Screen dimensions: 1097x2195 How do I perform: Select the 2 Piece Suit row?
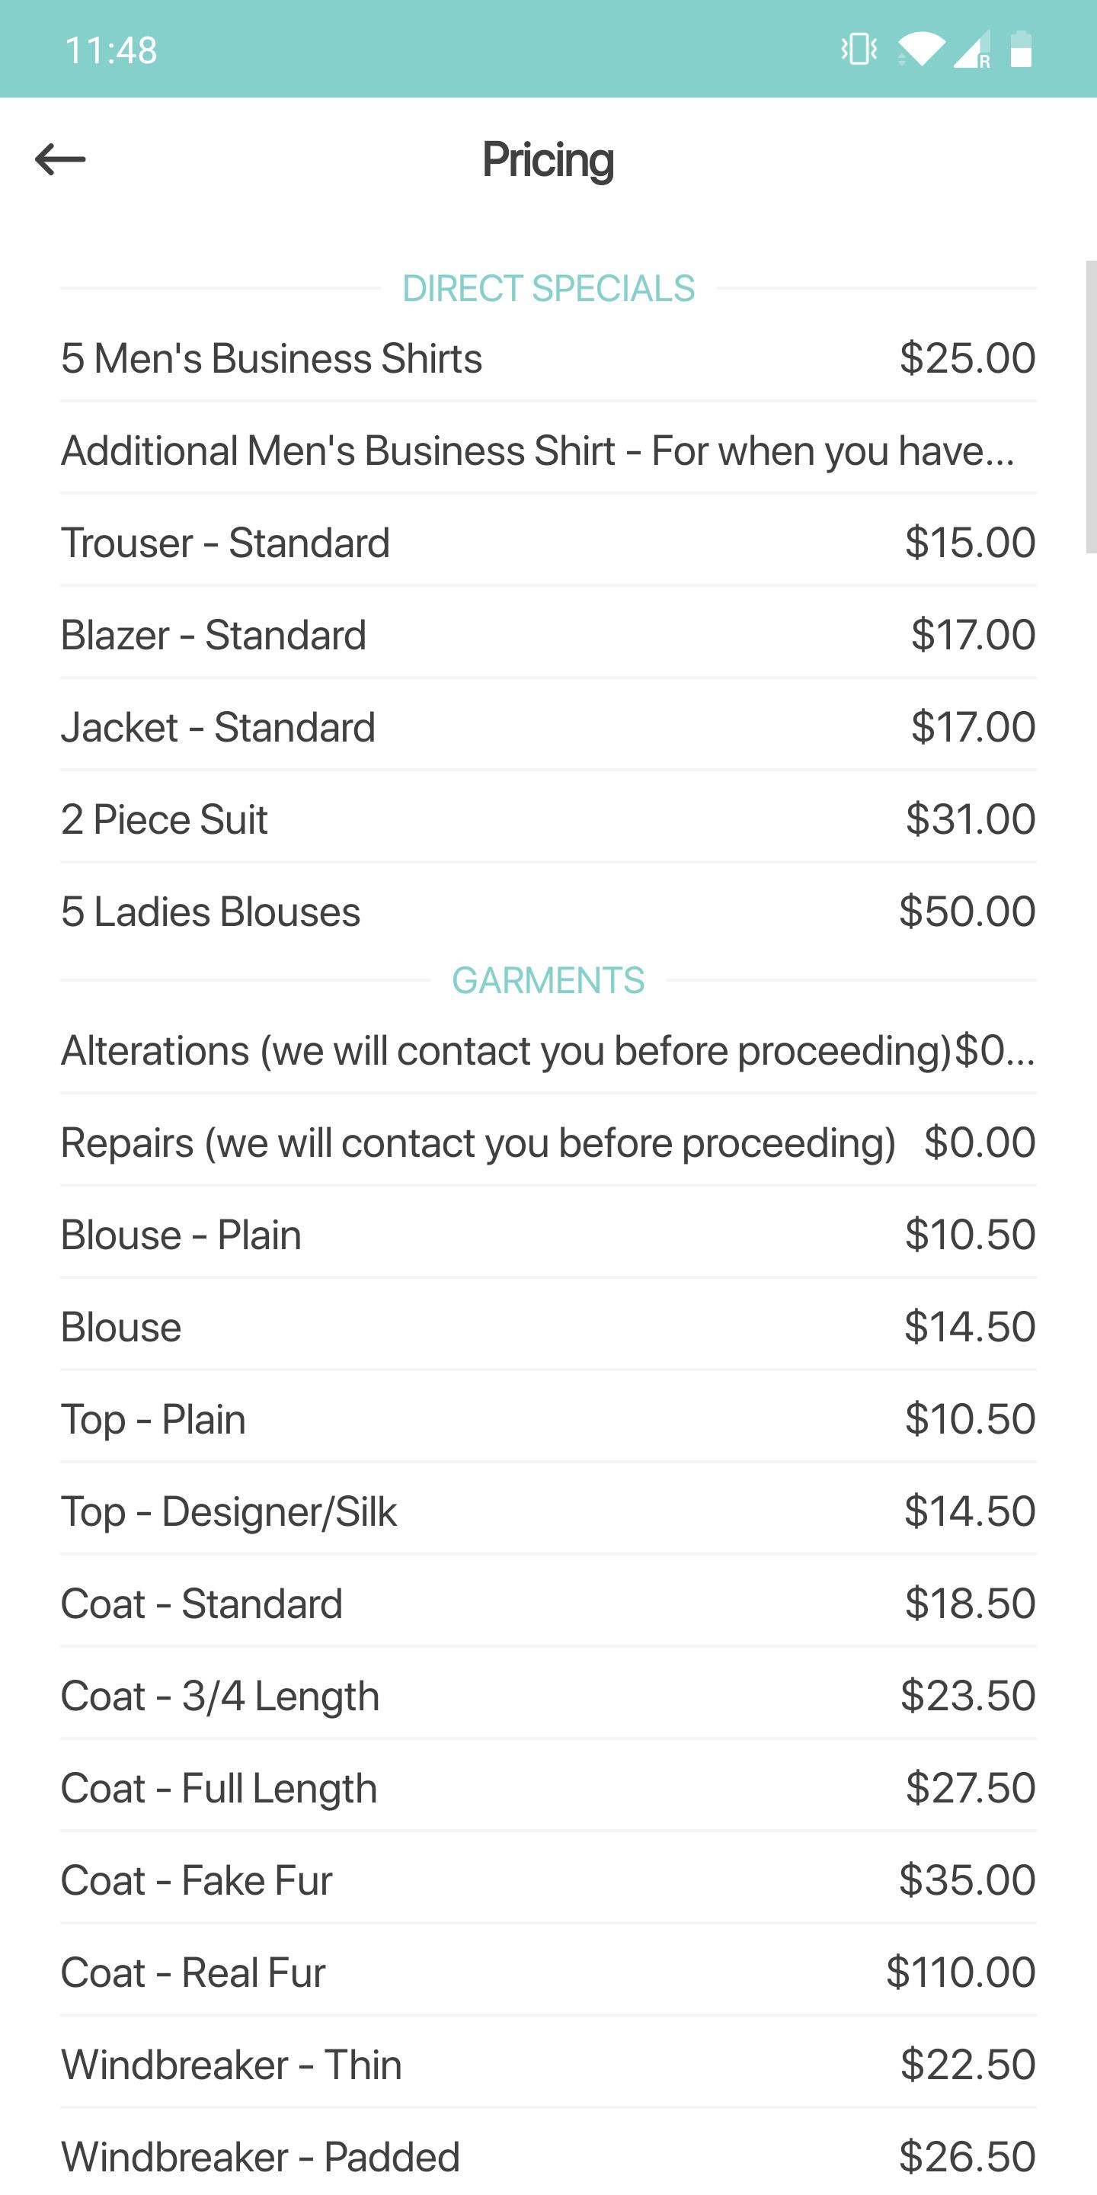[548, 819]
